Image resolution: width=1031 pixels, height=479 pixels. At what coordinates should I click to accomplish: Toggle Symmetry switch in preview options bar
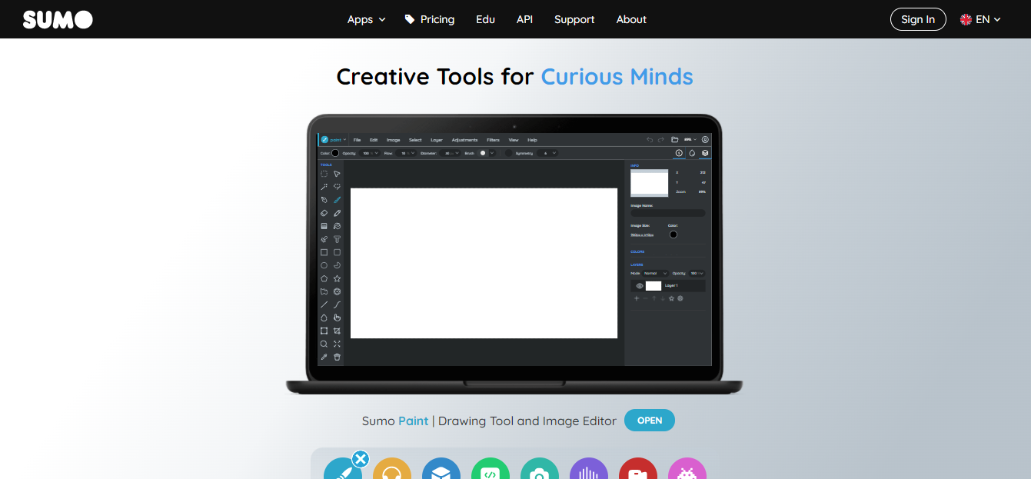click(x=509, y=153)
